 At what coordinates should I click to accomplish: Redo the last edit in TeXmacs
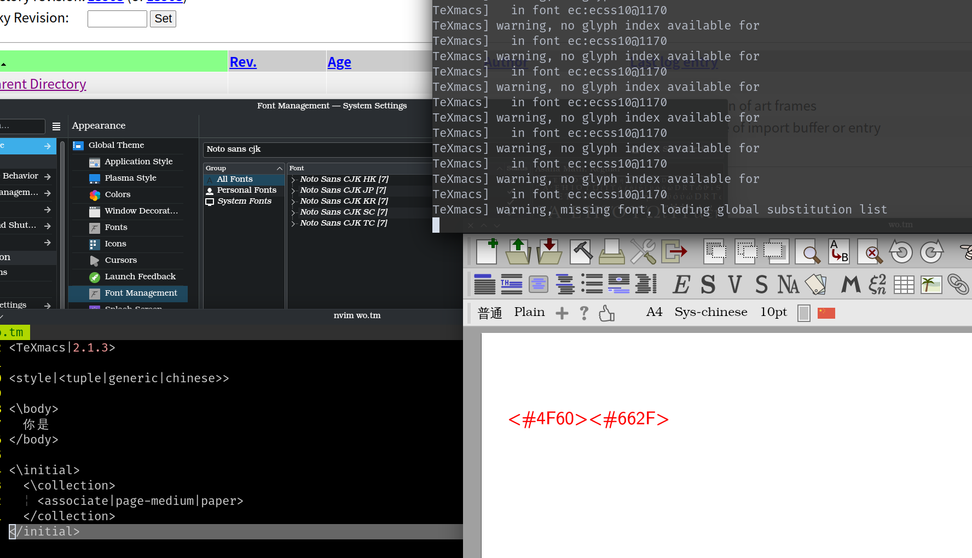tap(932, 251)
